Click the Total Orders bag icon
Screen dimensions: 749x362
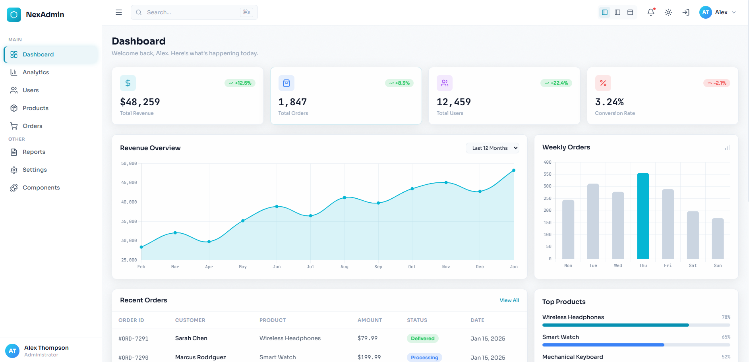pos(286,83)
